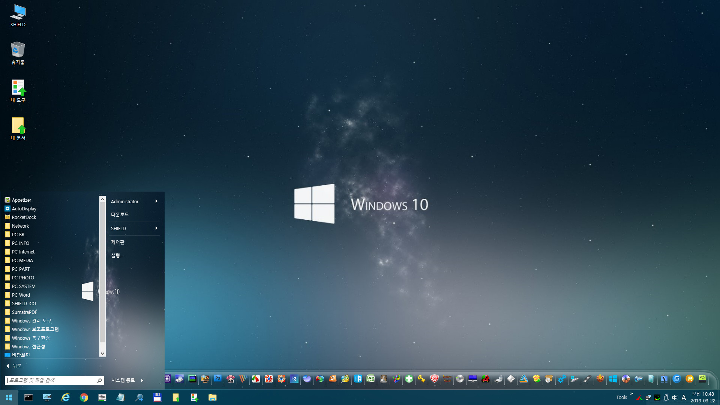Click the hammer tools dock icon
Viewport: 720px width, 405px height.
(x=664, y=379)
